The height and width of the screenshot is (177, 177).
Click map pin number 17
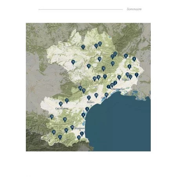[x=83, y=47]
